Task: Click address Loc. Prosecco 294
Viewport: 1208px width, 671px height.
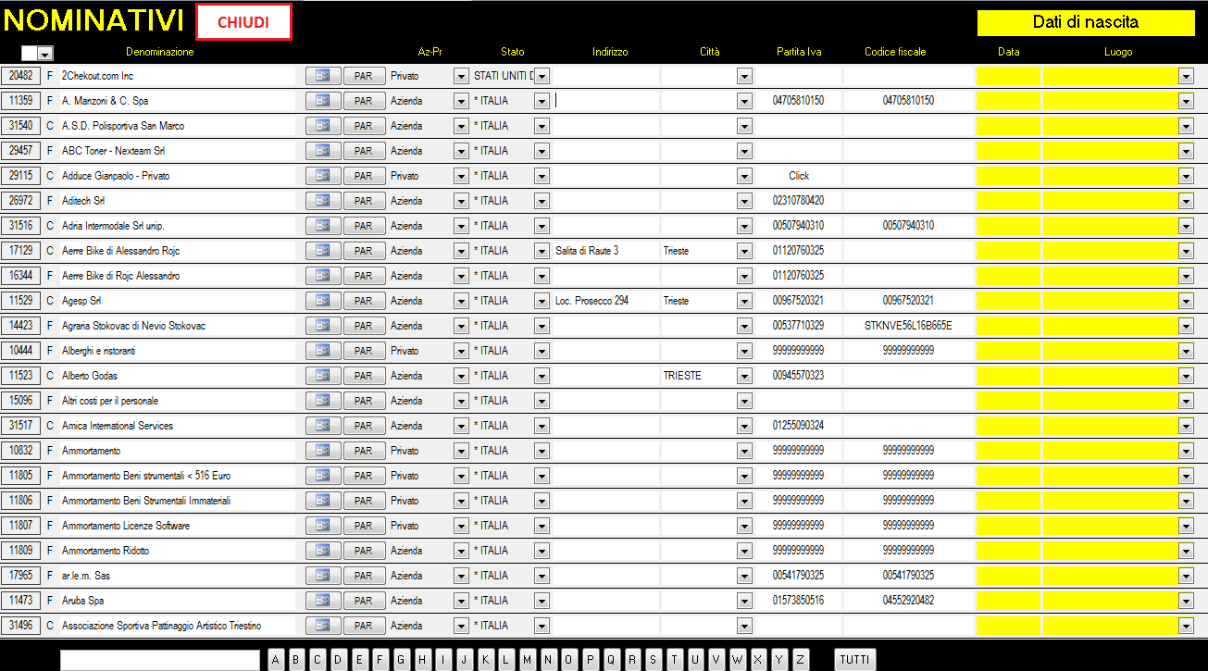Action: [592, 301]
